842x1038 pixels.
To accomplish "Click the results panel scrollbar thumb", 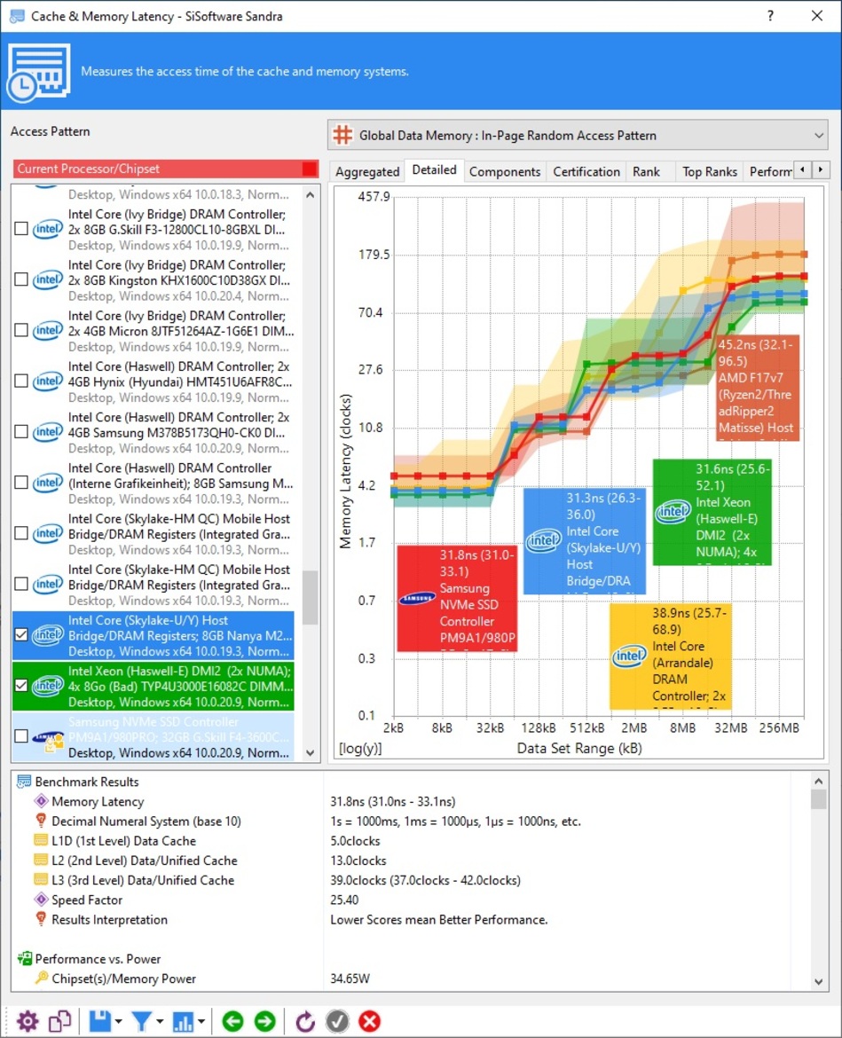I will point(819,799).
